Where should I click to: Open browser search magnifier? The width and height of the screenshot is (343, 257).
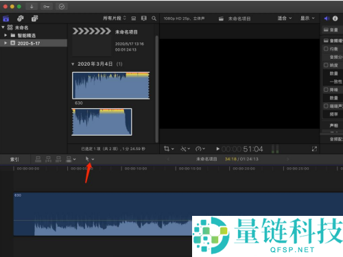(x=154, y=19)
